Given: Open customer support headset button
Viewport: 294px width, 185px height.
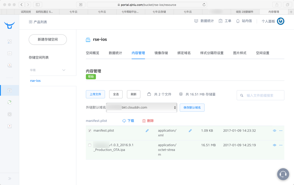Looking at the screenshot, I should click(283, 174).
